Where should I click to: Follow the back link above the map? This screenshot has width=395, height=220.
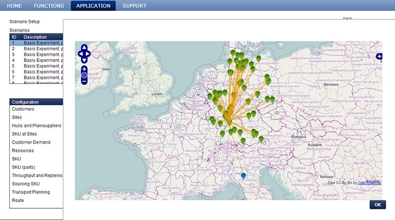coord(348,18)
